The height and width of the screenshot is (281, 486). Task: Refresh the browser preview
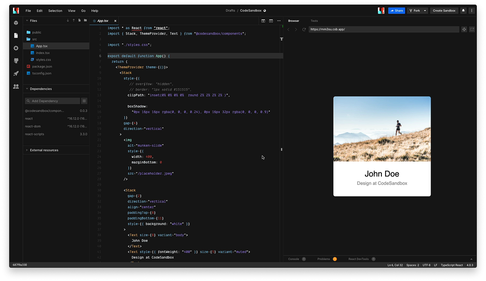coord(304,30)
